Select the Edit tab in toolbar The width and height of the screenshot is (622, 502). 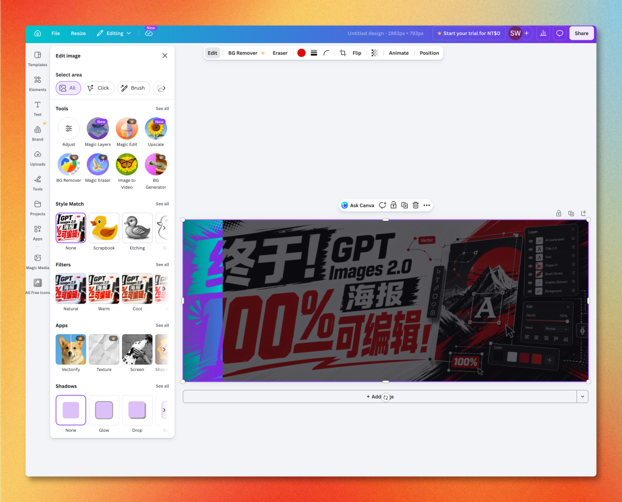[x=213, y=53]
